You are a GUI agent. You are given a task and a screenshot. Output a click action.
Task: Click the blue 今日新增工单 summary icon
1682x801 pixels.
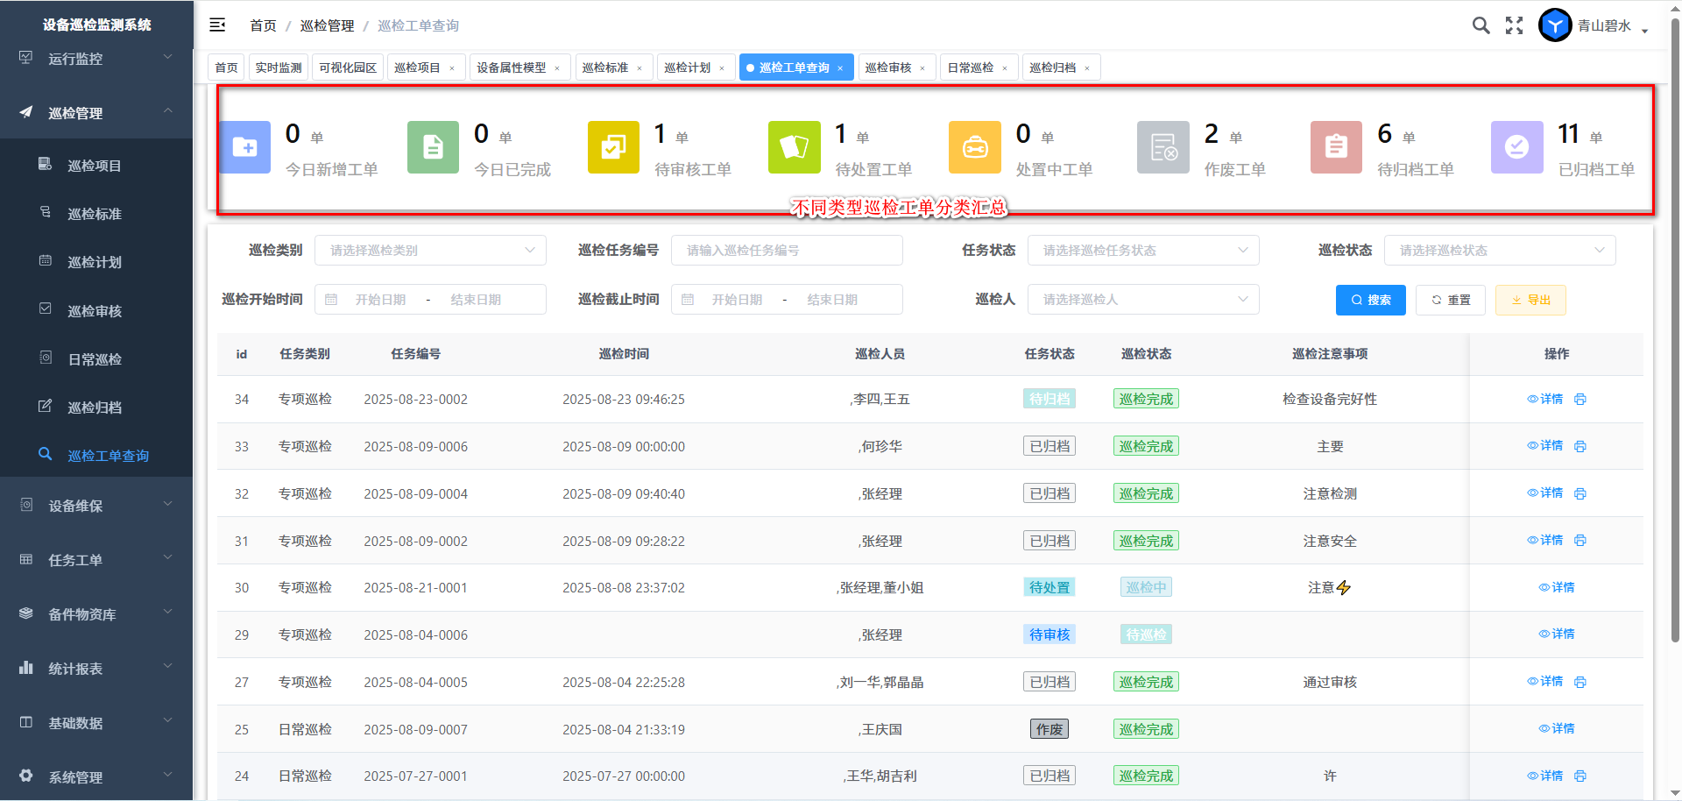click(245, 147)
